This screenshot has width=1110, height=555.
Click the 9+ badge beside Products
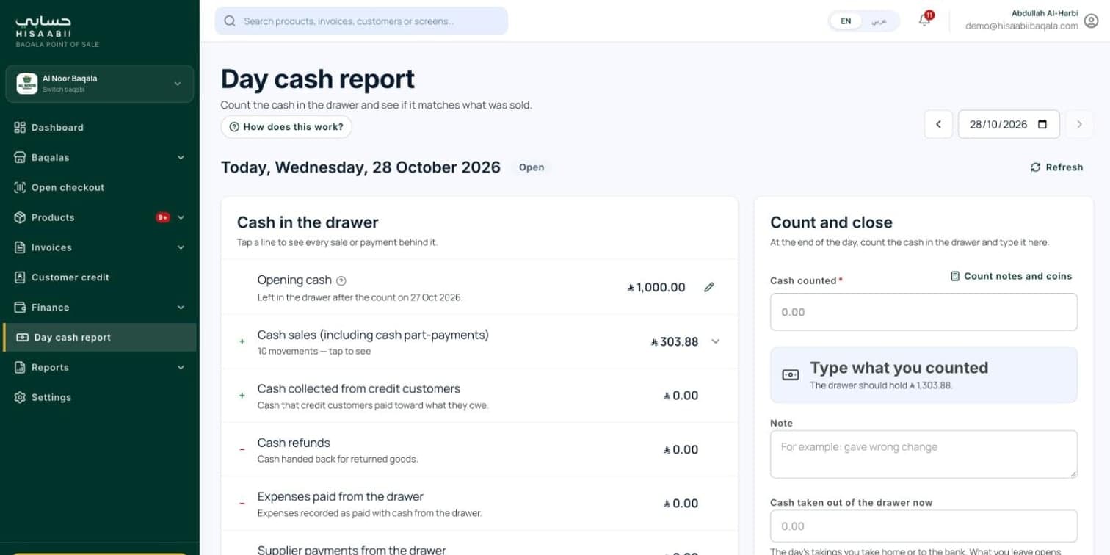tap(163, 217)
